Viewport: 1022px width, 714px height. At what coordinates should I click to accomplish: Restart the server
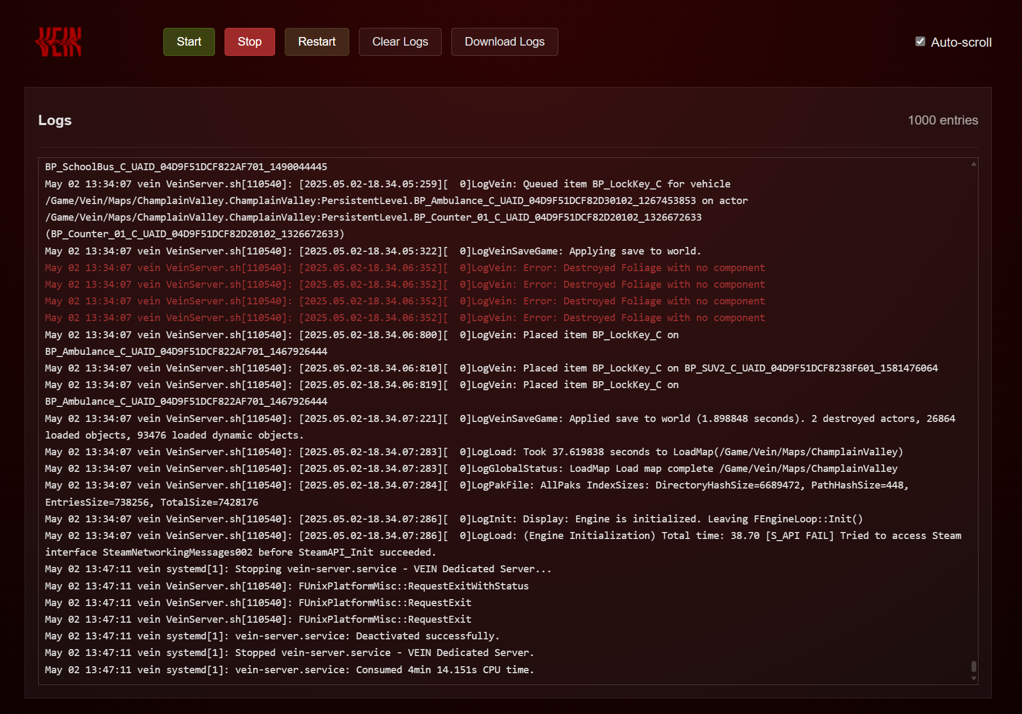point(317,42)
